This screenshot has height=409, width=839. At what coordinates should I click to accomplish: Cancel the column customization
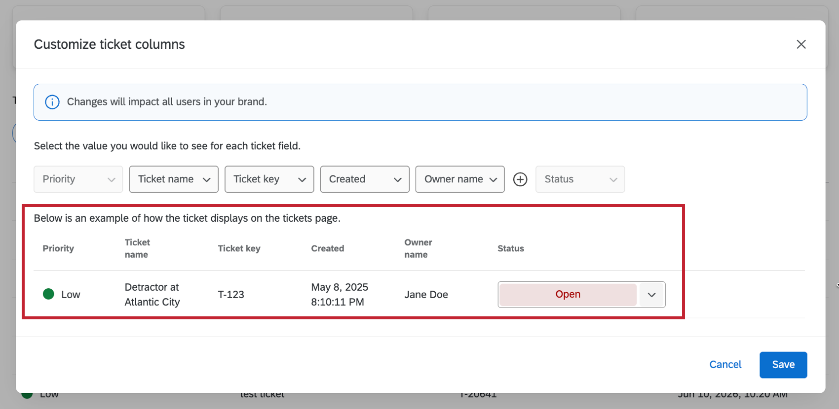tap(725, 365)
